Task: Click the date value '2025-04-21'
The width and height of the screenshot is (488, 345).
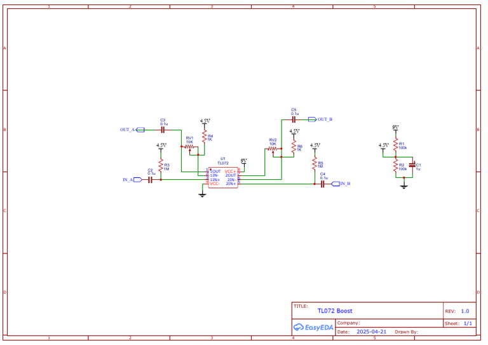Action: tap(371, 332)
